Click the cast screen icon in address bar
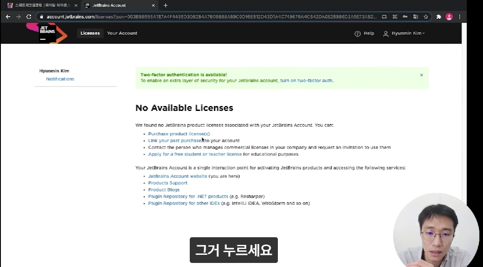483x267 pixels. coord(385,17)
